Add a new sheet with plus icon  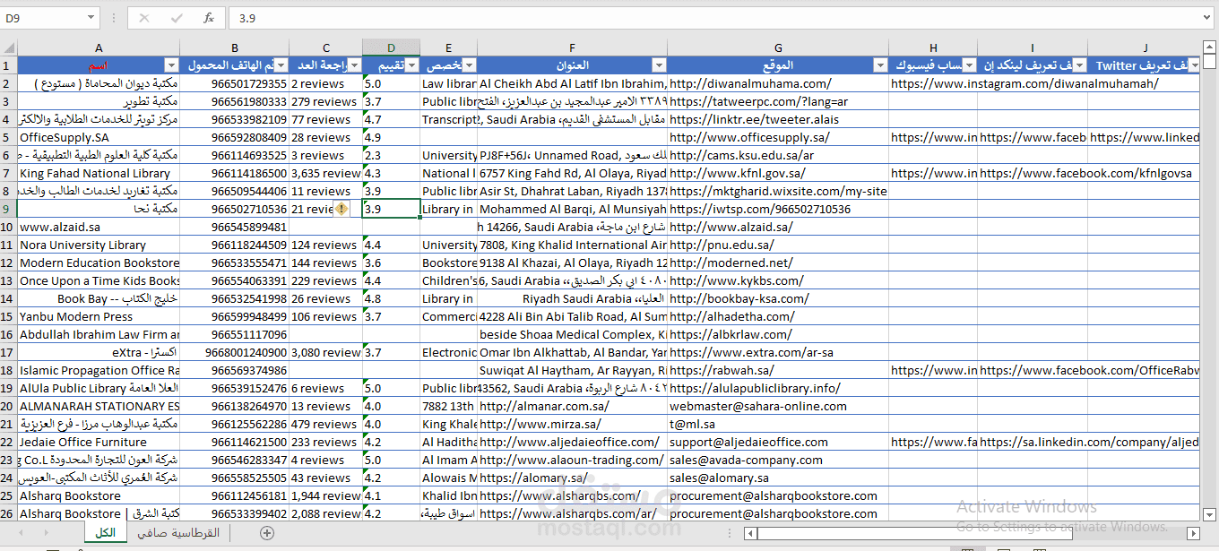point(266,532)
